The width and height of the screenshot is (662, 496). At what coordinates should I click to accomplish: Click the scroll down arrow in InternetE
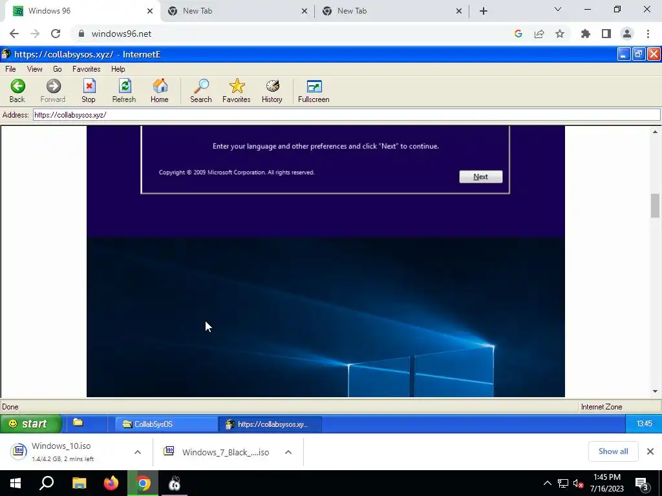click(x=656, y=391)
